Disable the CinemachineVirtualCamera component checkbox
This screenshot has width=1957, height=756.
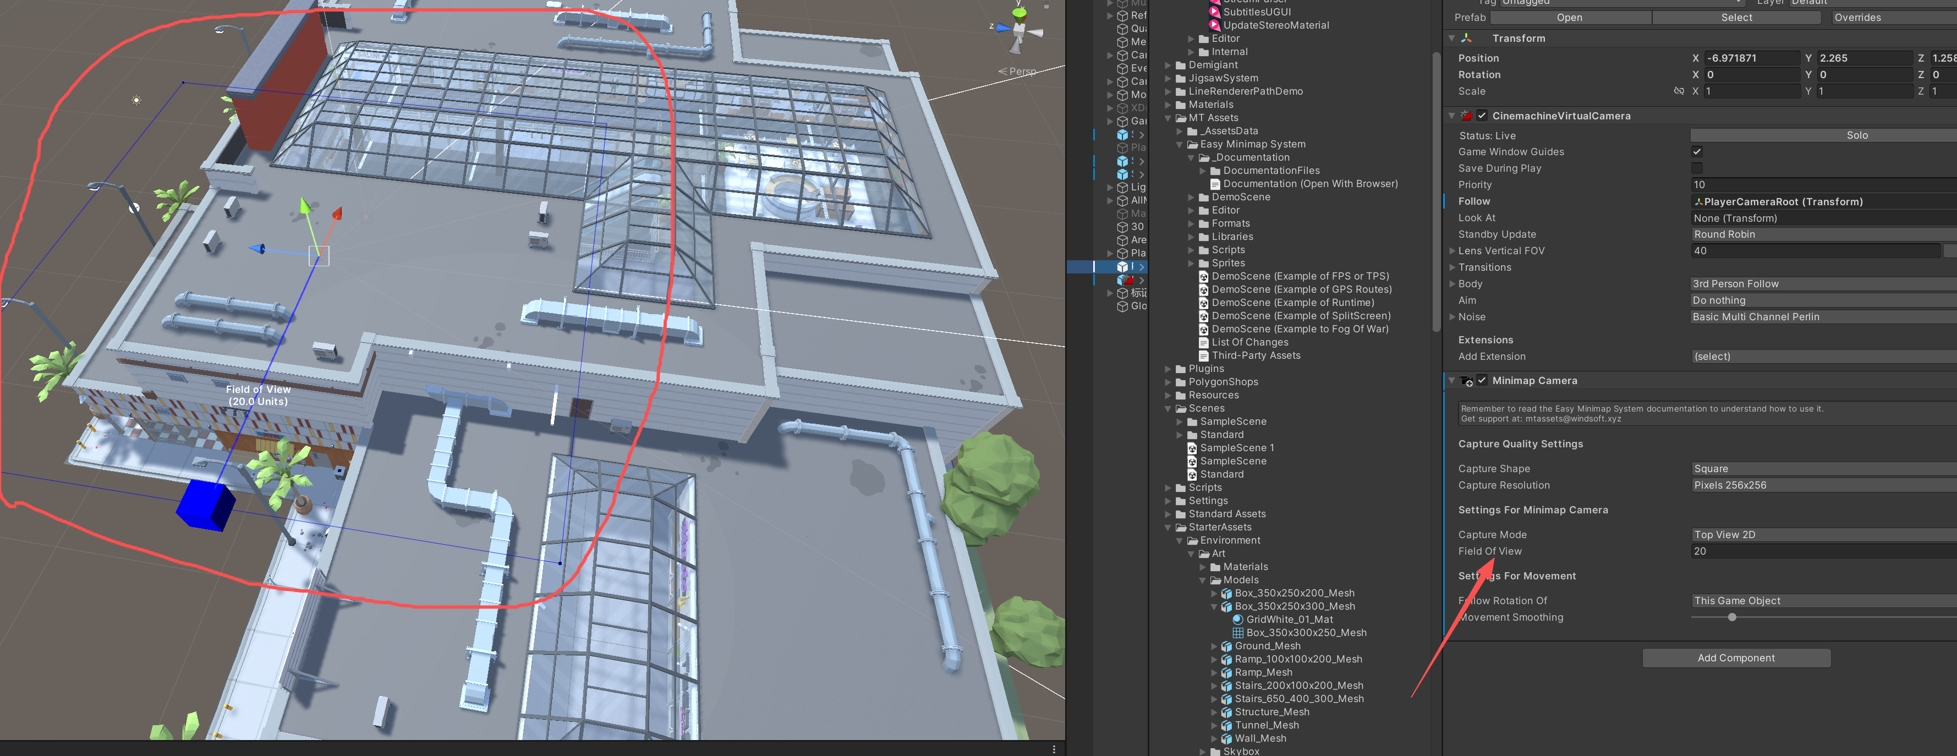point(1482,116)
